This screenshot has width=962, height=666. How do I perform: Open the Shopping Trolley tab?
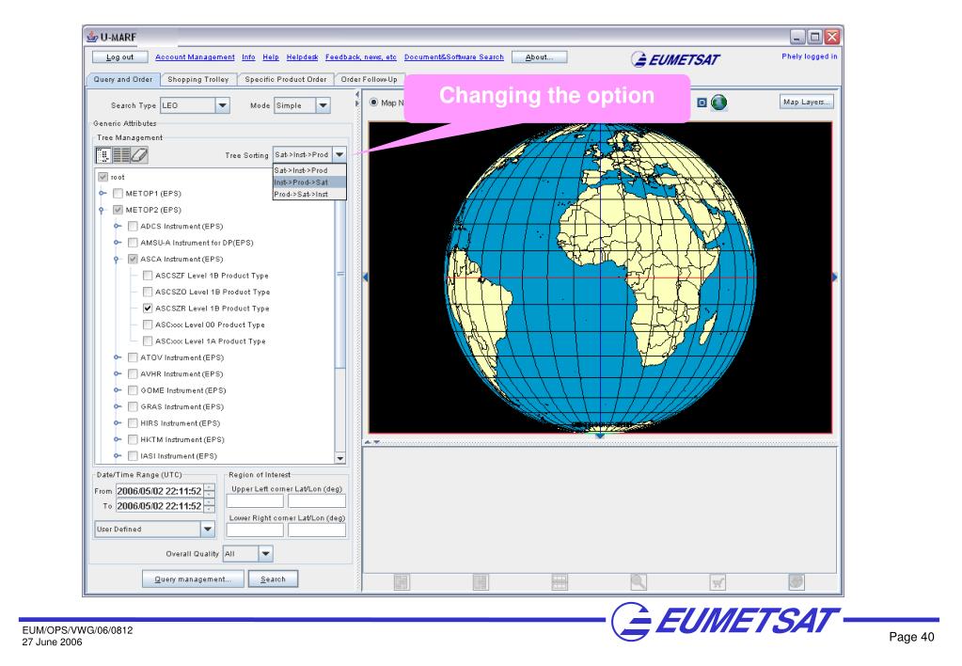click(x=198, y=80)
